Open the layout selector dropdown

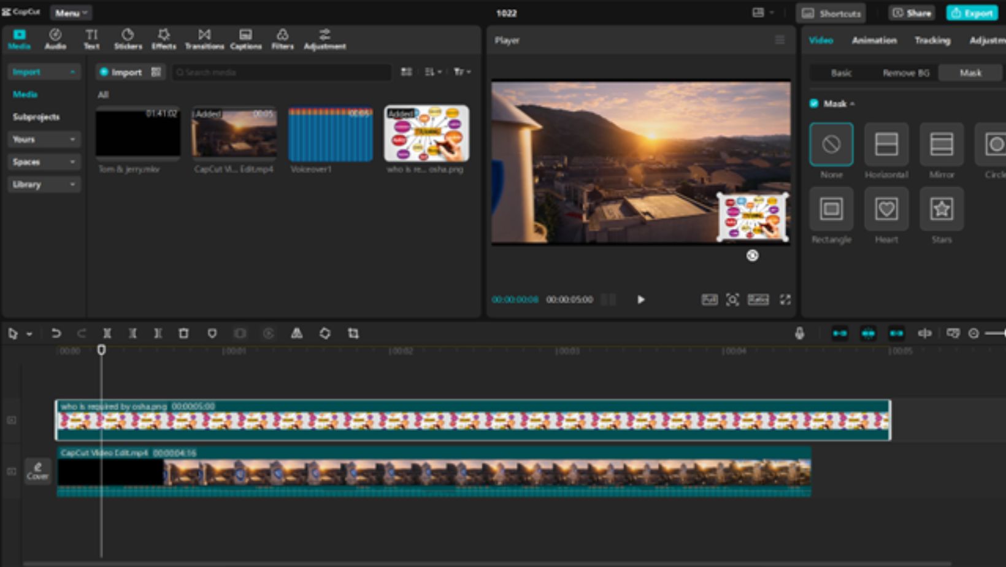point(762,13)
